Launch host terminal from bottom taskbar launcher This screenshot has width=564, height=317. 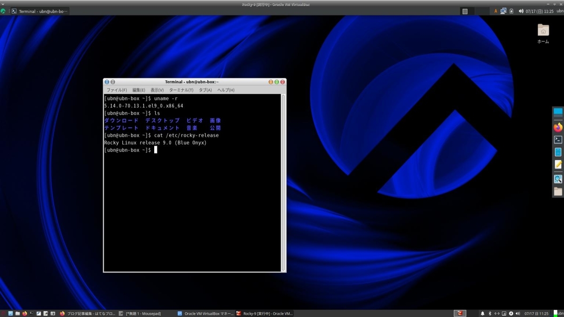(31, 313)
